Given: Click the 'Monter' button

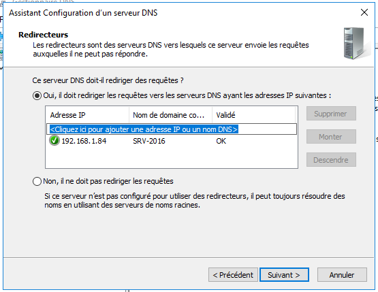Looking at the screenshot, I should 331,137.
